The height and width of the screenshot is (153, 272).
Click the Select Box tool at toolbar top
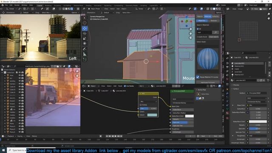tap(85, 18)
